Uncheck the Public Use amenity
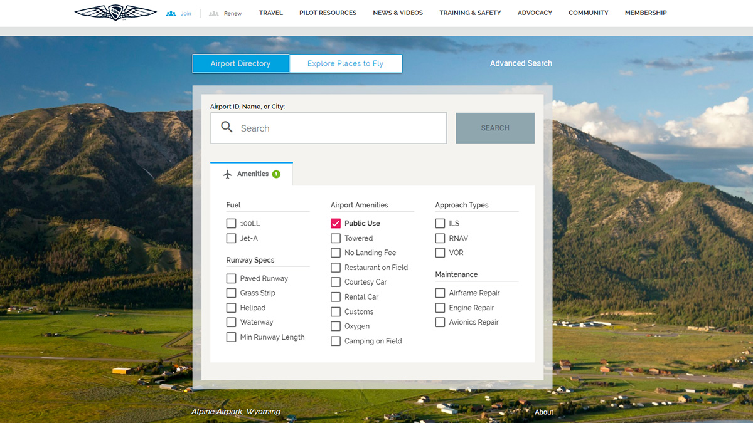This screenshot has width=753, height=423. pyautogui.click(x=335, y=223)
